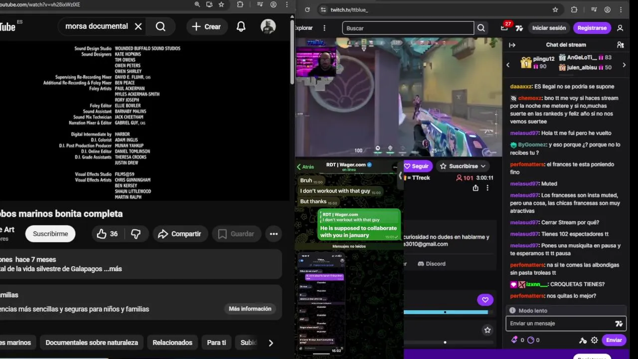
Task: Click username ByGoomez in chat
Action: click(532, 145)
